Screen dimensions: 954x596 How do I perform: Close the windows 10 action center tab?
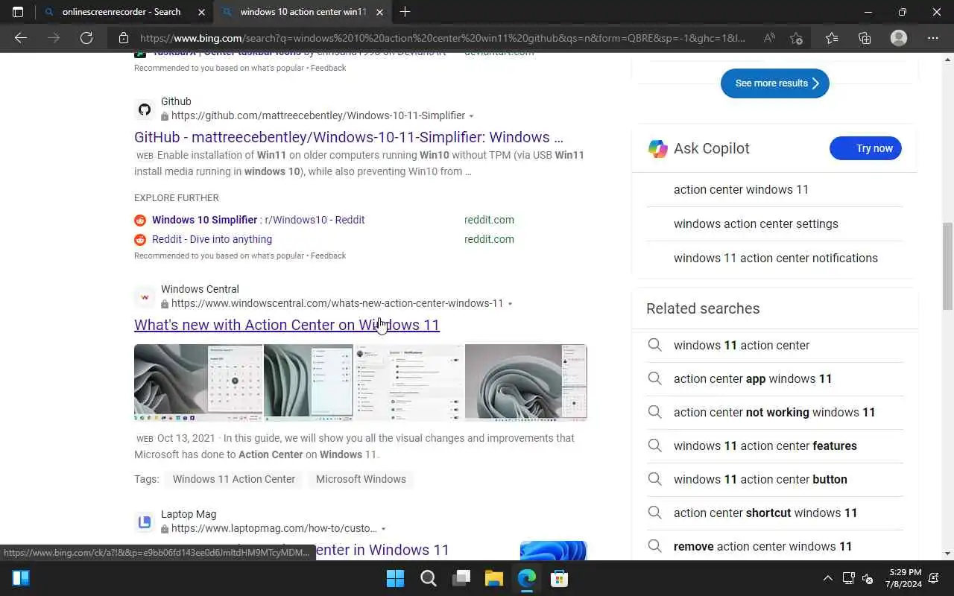point(379,12)
